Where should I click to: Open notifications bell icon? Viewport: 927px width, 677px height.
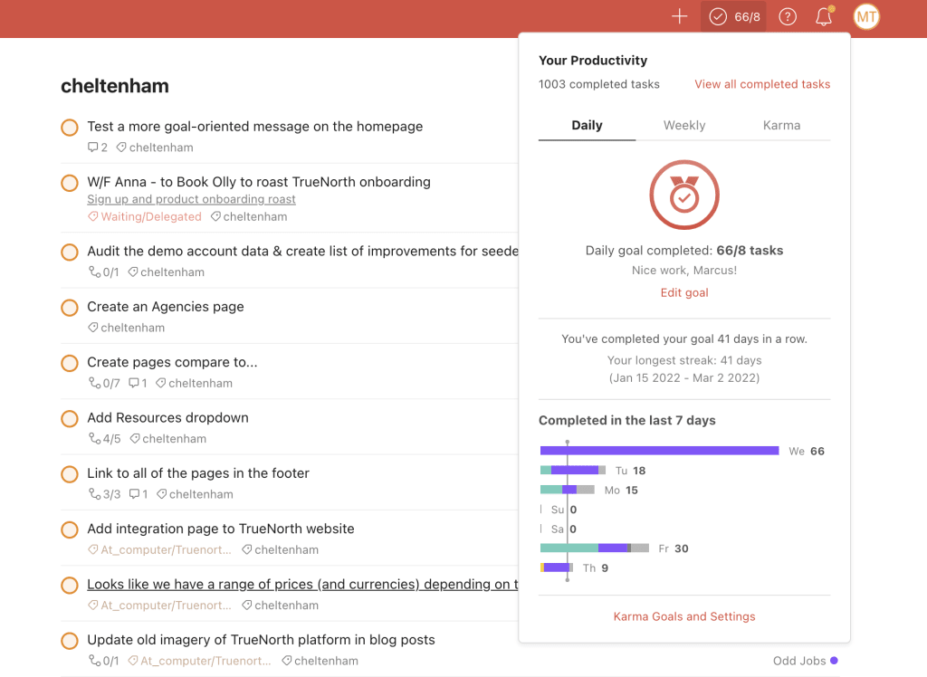(x=824, y=16)
